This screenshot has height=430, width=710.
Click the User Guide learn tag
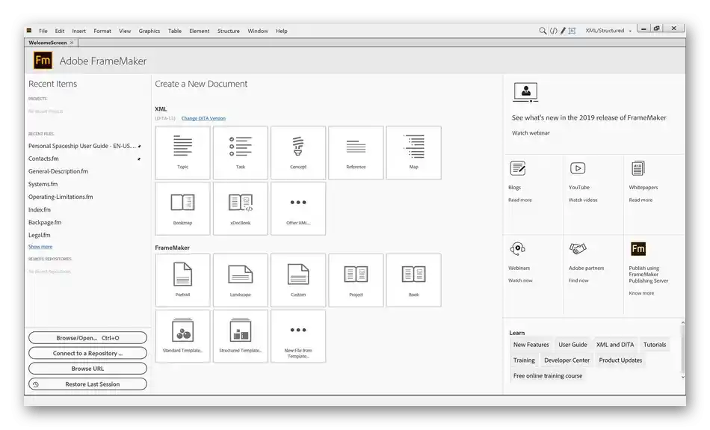tap(572, 345)
